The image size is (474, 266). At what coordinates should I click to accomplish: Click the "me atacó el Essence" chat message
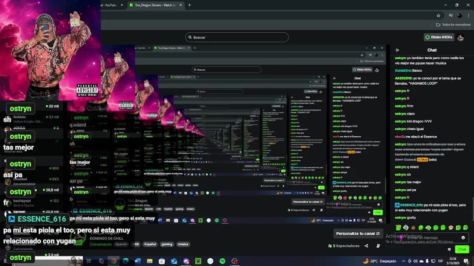click(421, 137)
